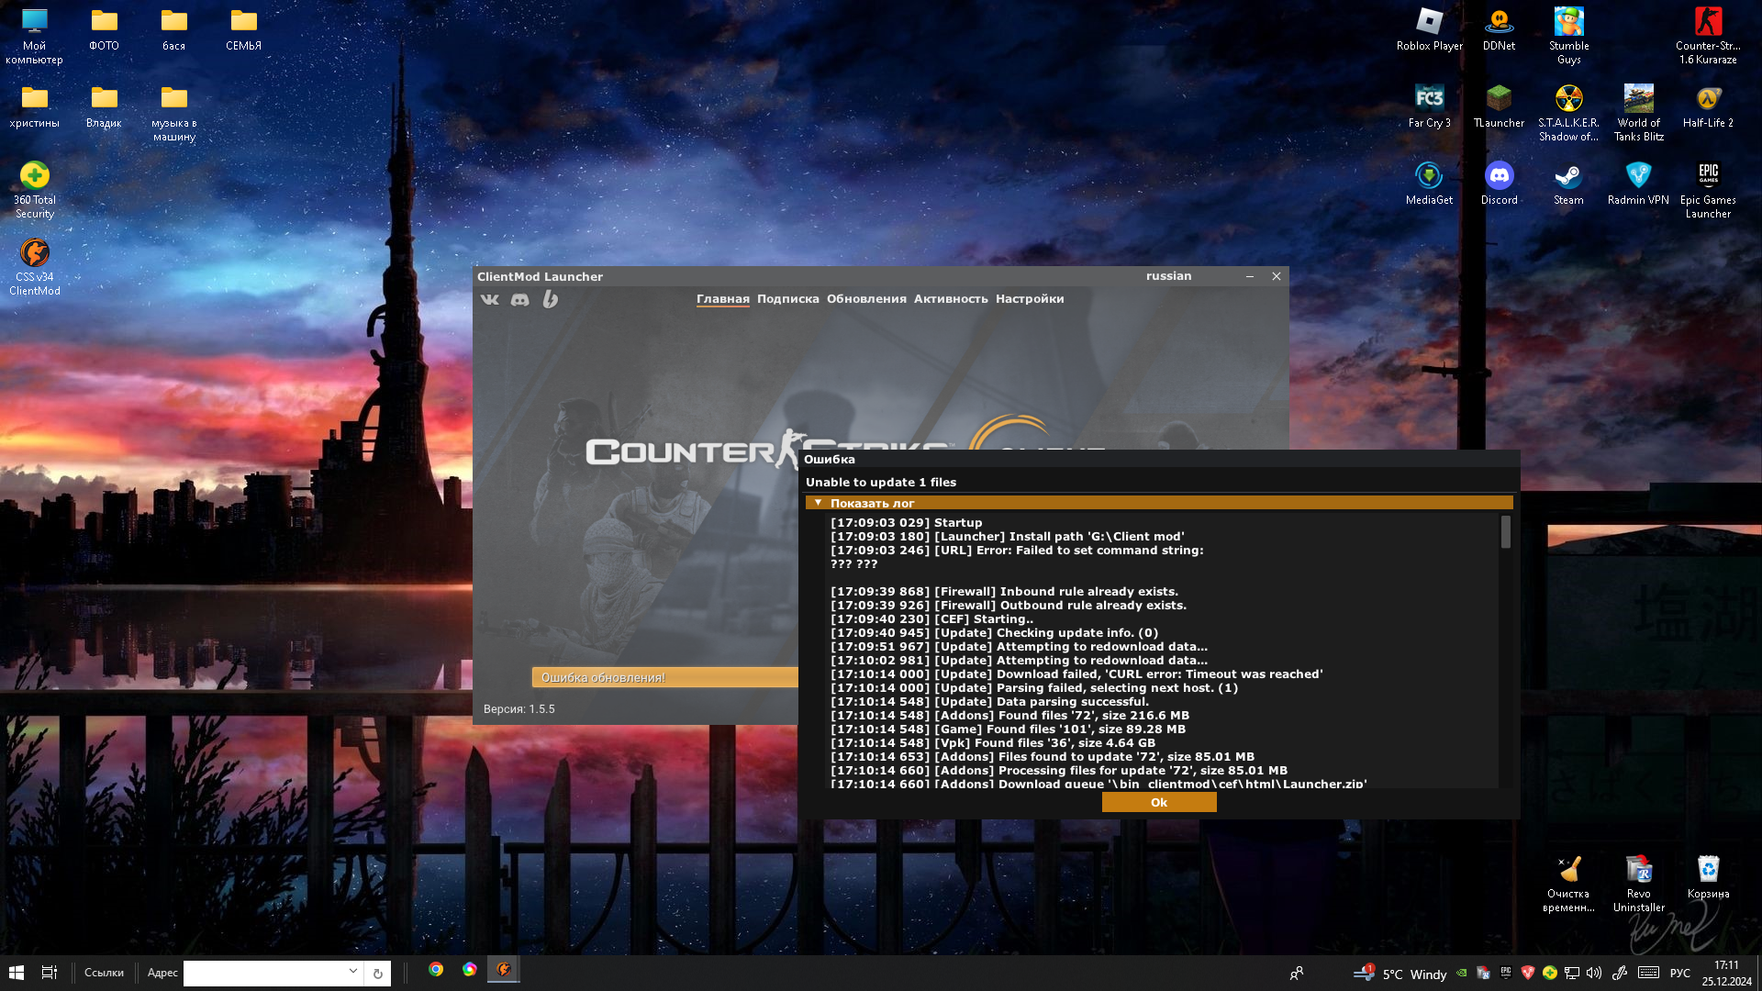Select Revo Uninstaller desktop icon
Screen dimensions: 1762x991
coord(1639,885)
